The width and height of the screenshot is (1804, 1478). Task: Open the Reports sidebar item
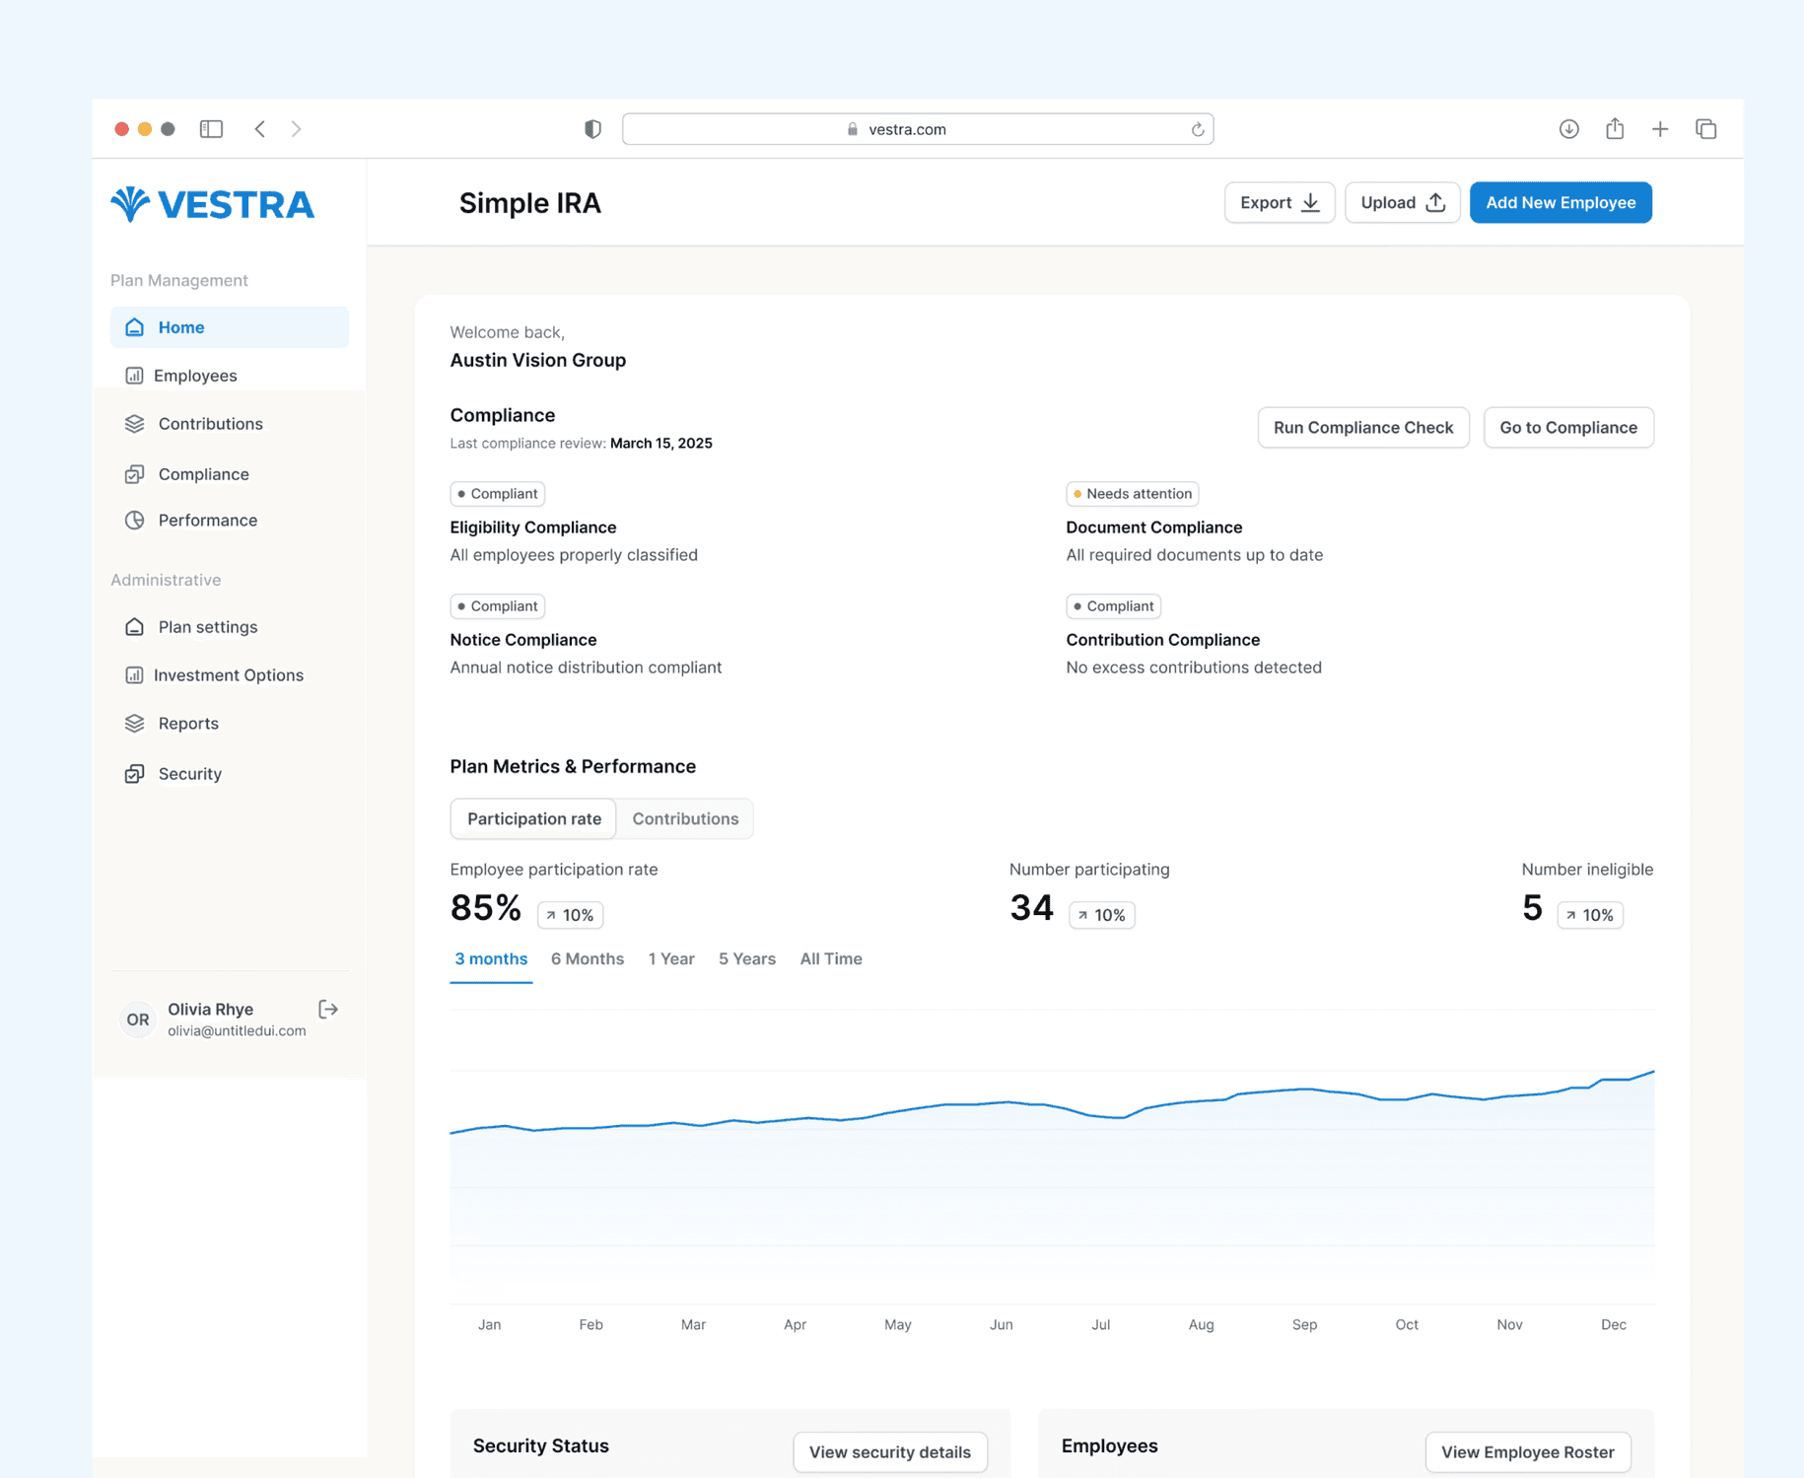coord(230,724)
